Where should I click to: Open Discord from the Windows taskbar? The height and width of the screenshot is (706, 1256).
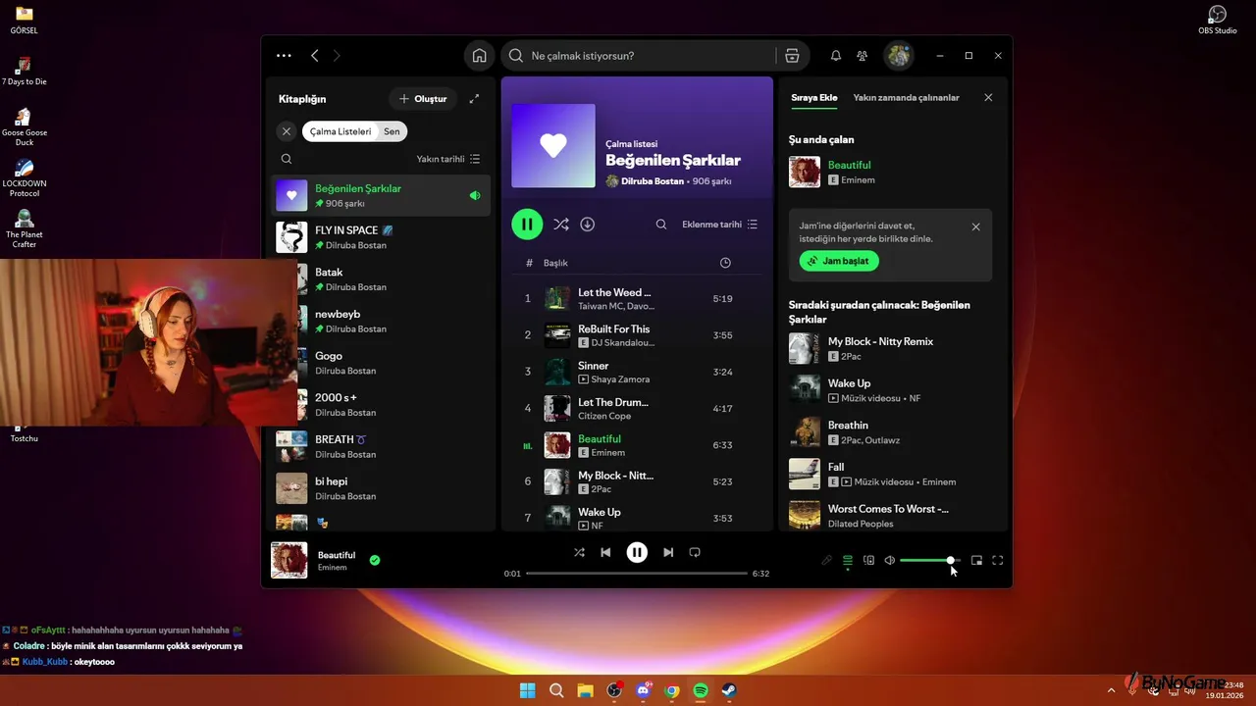tap(644, 690)
